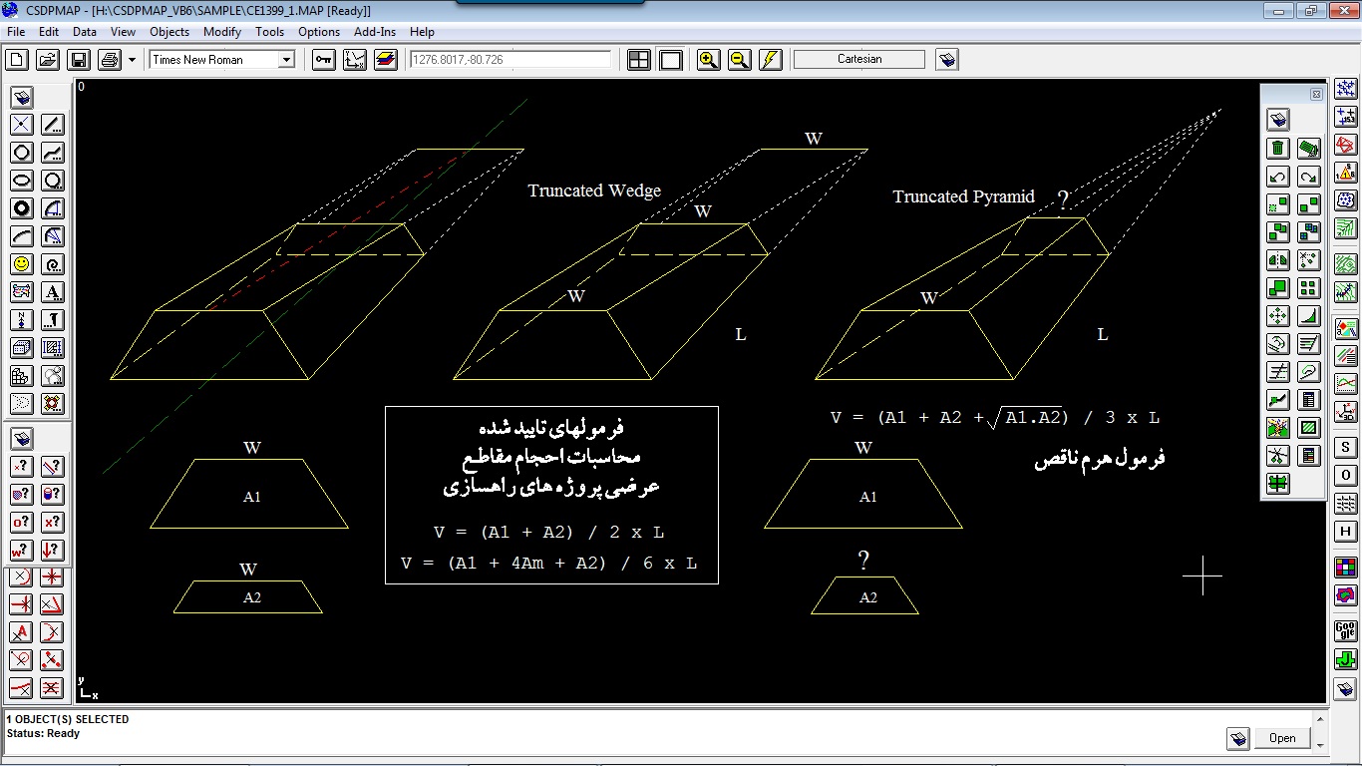
Task: Click the four-arrow move icon in palette
Action: 1278,316
